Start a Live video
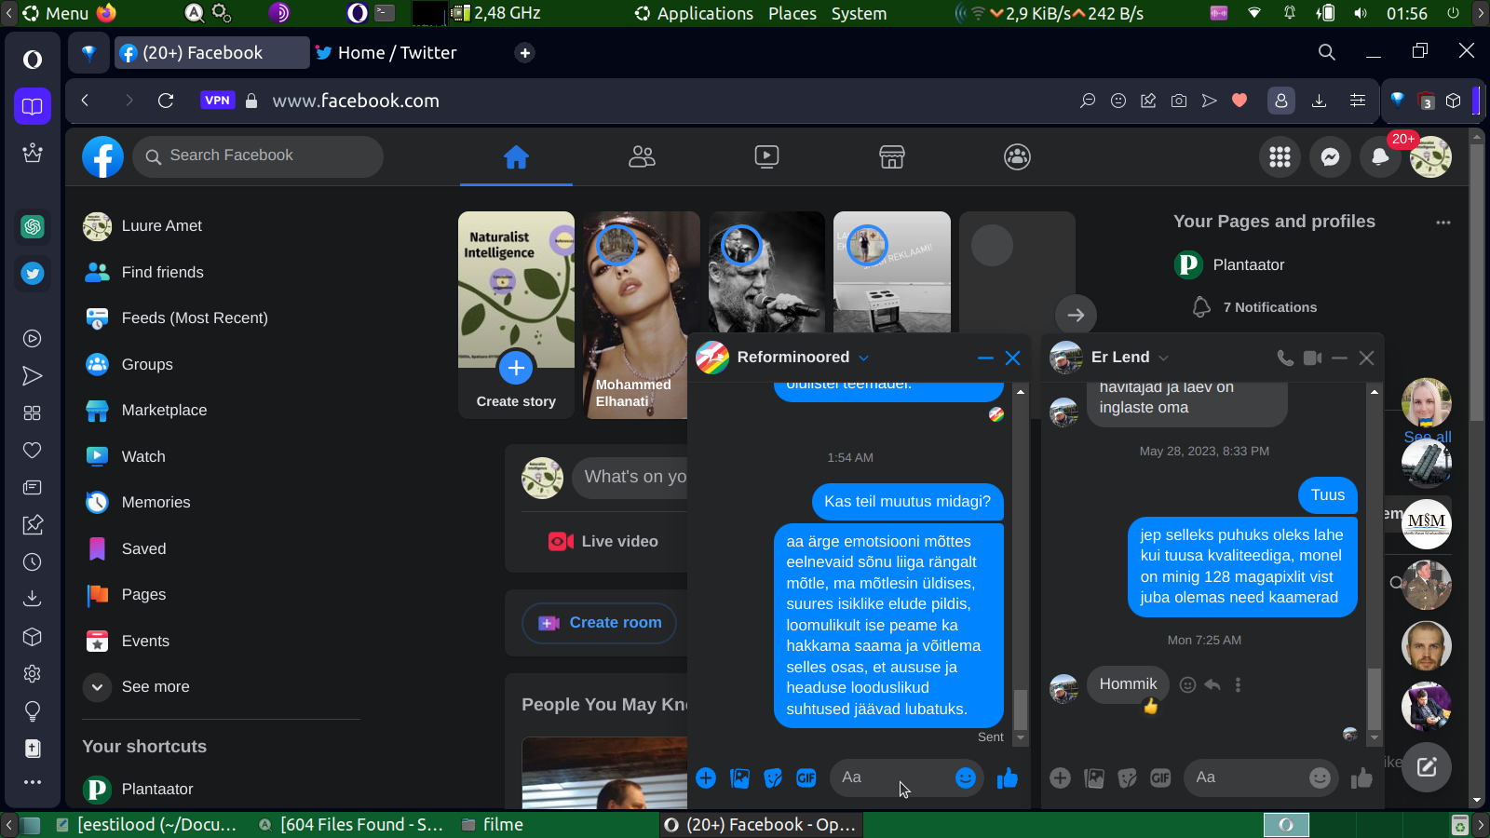 coord(603,542)
